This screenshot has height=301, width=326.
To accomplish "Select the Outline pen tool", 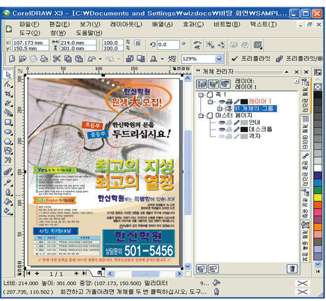I will click(x=8, y=192).
